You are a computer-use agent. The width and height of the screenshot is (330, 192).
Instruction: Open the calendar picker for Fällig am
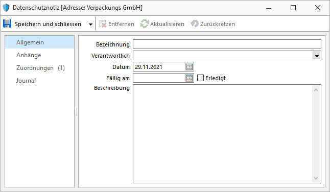190,78
